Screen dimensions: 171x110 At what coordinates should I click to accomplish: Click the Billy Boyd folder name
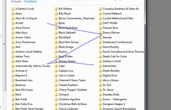tap(64, 14)
